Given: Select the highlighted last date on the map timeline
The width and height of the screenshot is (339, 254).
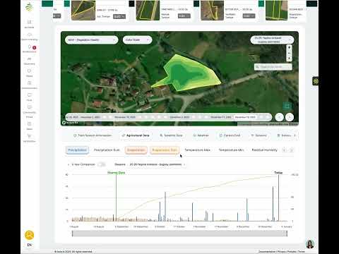Looking at the screenshot, I should [x=245, y=117].
